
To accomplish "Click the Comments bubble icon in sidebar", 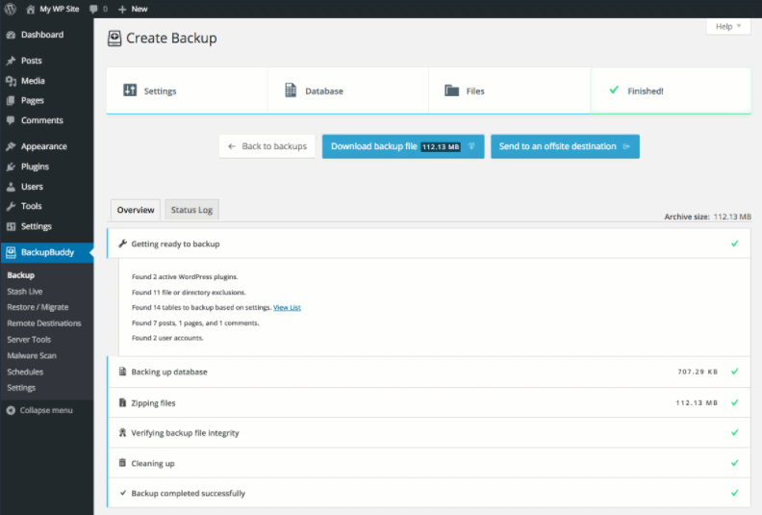I will [11, 120].
